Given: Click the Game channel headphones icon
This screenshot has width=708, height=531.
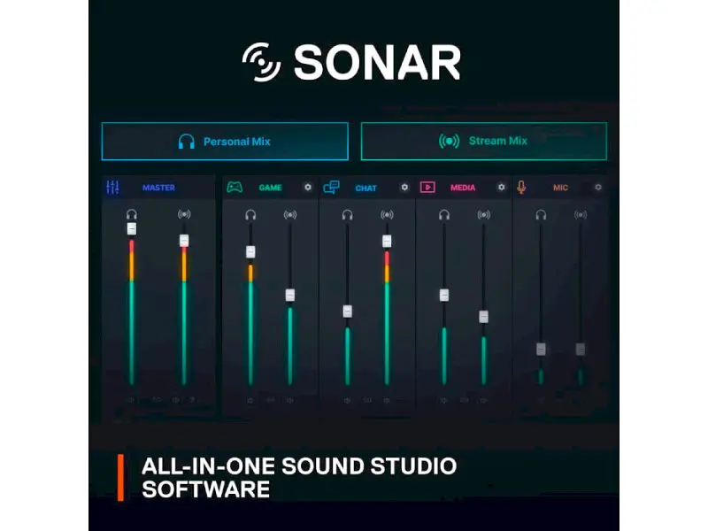Looking at the screenshot, I should pos(250,215).
